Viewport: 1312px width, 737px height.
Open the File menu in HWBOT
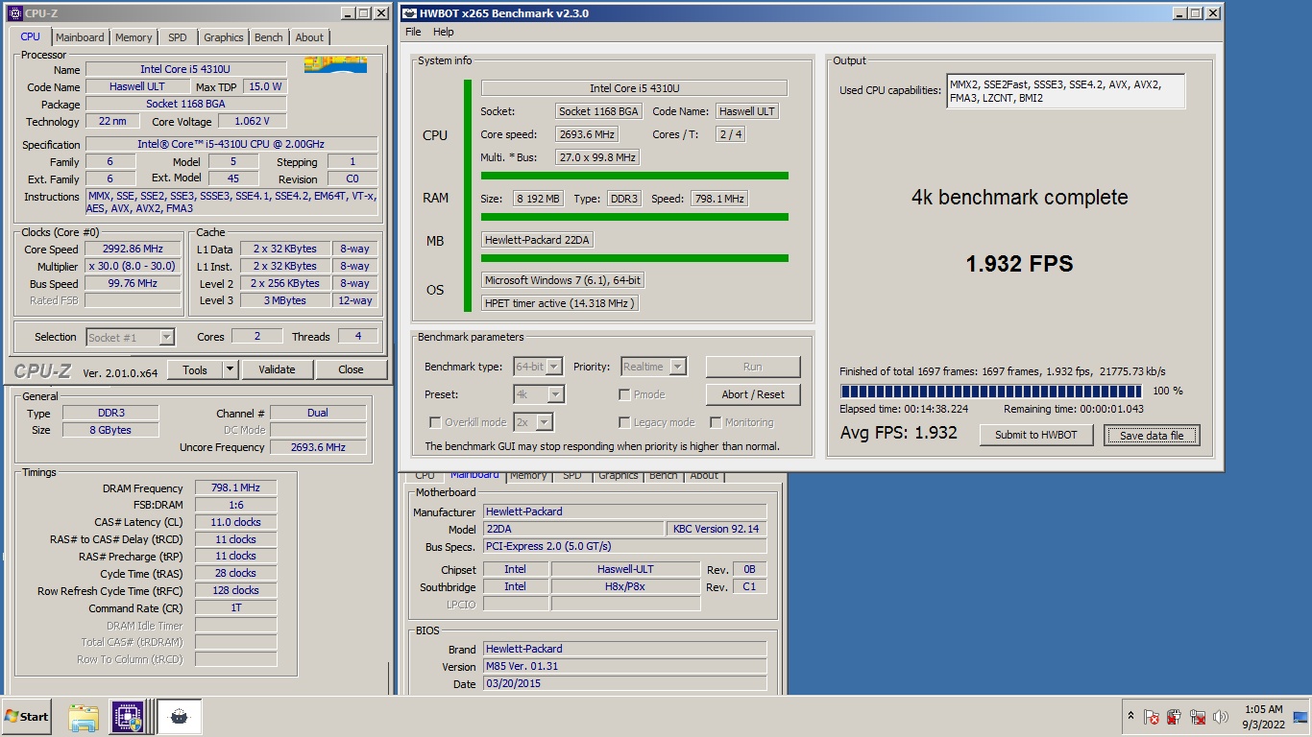click(413, 32)
